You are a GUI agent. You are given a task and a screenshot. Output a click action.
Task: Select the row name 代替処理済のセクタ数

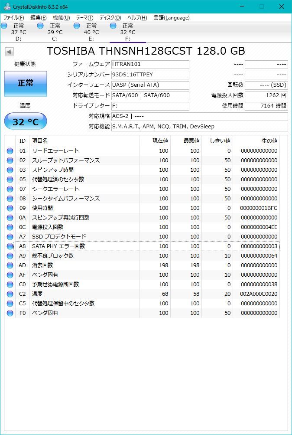(58, 179)
